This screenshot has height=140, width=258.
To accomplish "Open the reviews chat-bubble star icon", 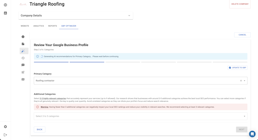I will 23,65.
